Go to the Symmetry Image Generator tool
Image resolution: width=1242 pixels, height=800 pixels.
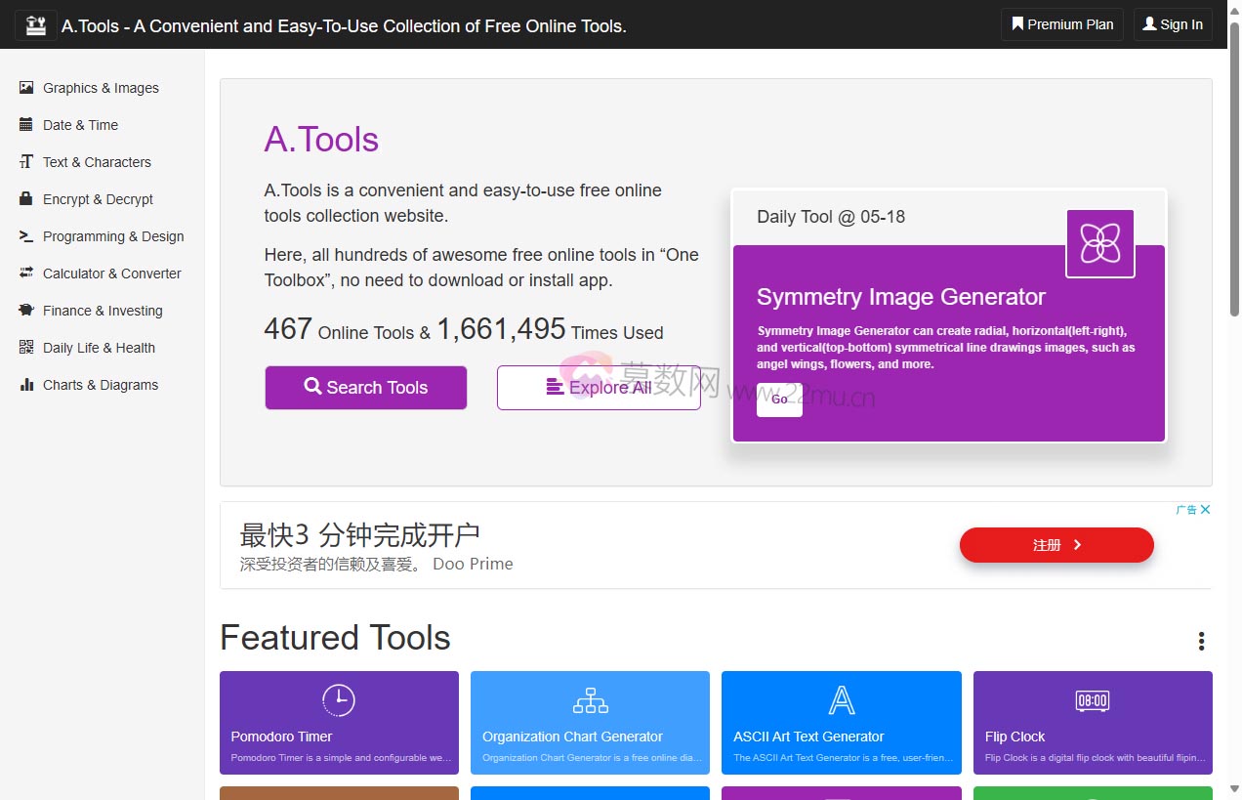point(778,400)
